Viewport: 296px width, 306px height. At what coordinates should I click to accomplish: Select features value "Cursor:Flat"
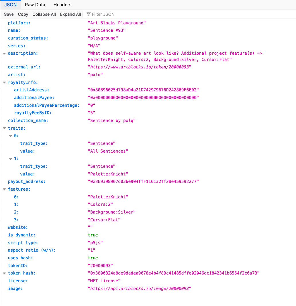tap(104, 220)
